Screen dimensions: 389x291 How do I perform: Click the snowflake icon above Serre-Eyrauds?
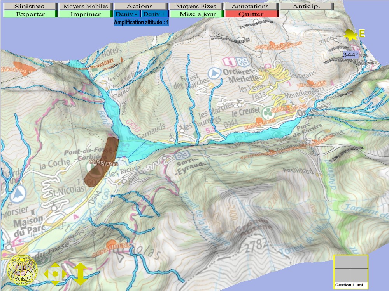(182, 156)
